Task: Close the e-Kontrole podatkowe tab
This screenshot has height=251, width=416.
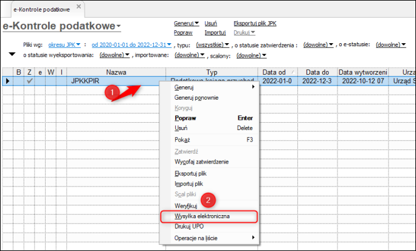Action: tap(78, 7)
